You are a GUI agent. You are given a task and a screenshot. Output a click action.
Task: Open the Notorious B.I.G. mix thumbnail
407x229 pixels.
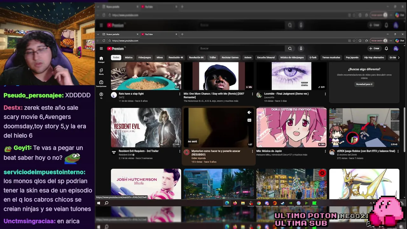pos(219,76)
